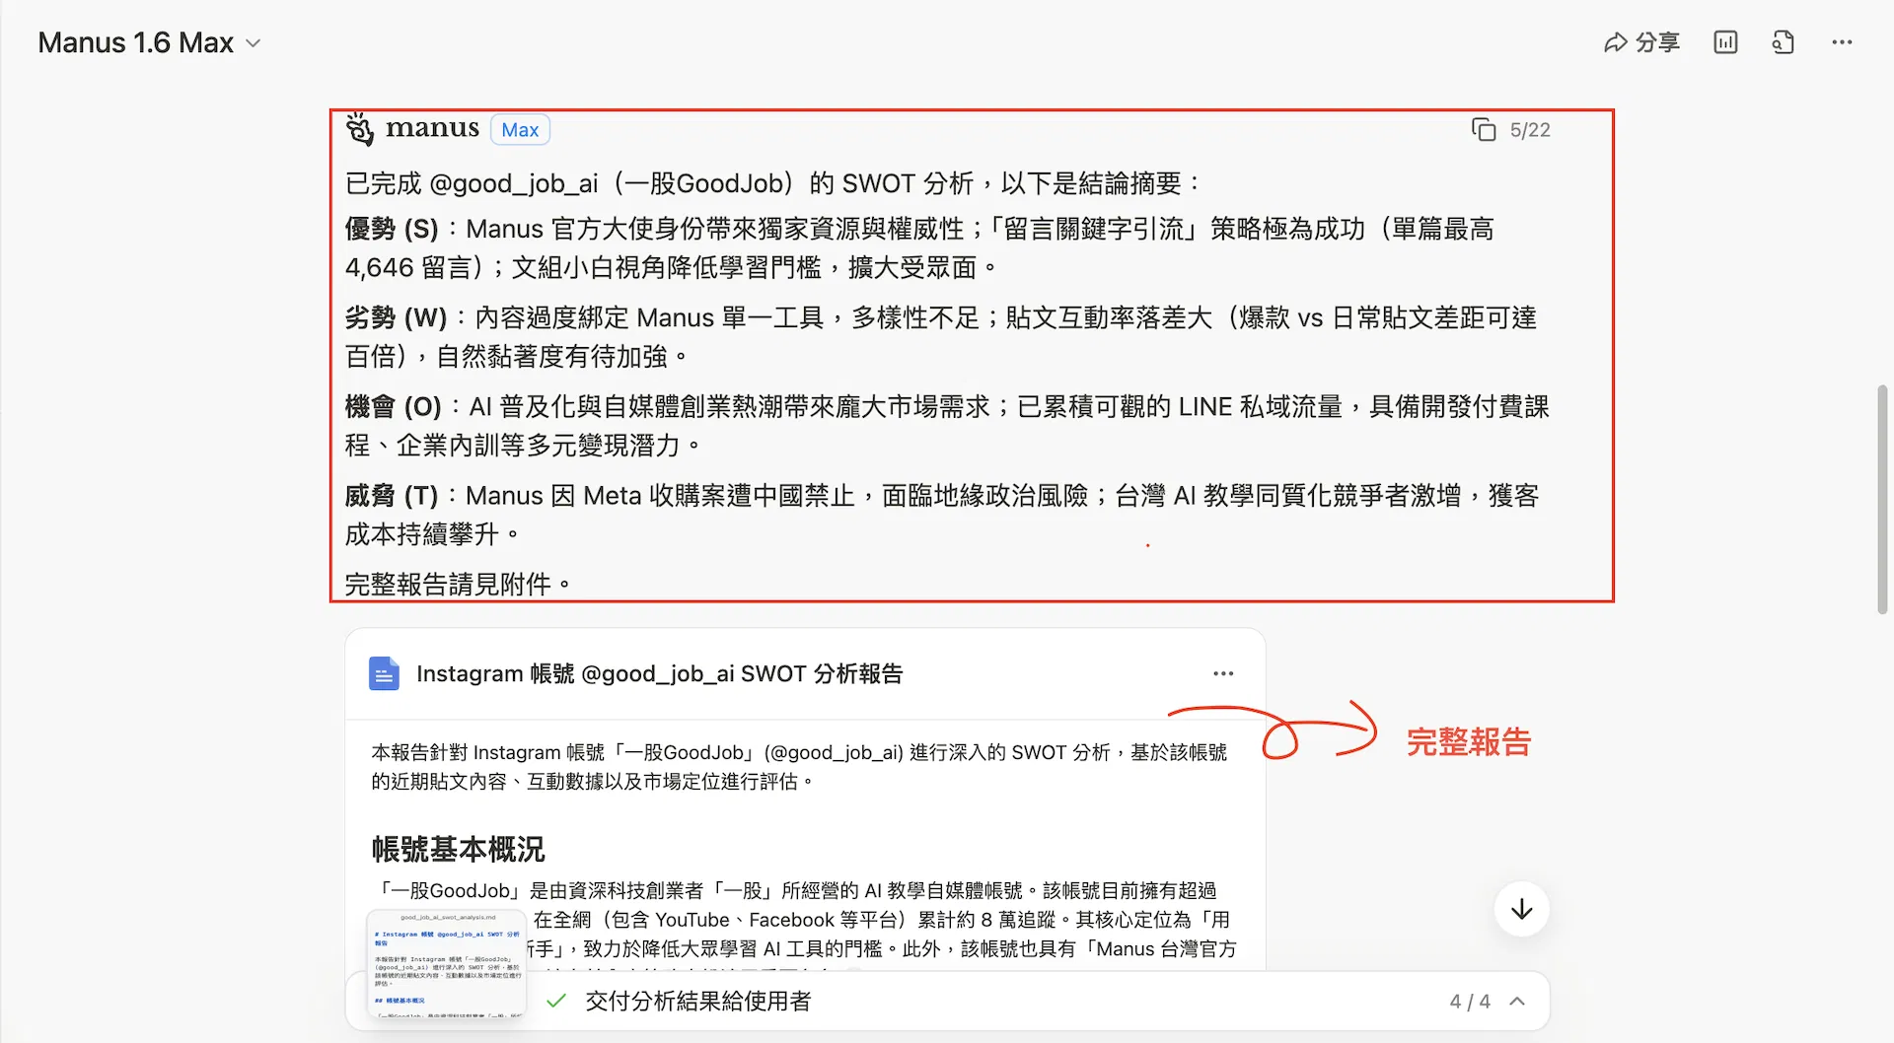Jump to bottom with the down-arrow button
This screenshot has height=1043, width=1894.
coord(1521,909)
